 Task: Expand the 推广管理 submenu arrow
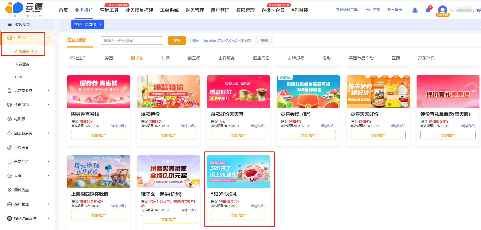click(x=48, y=204)
